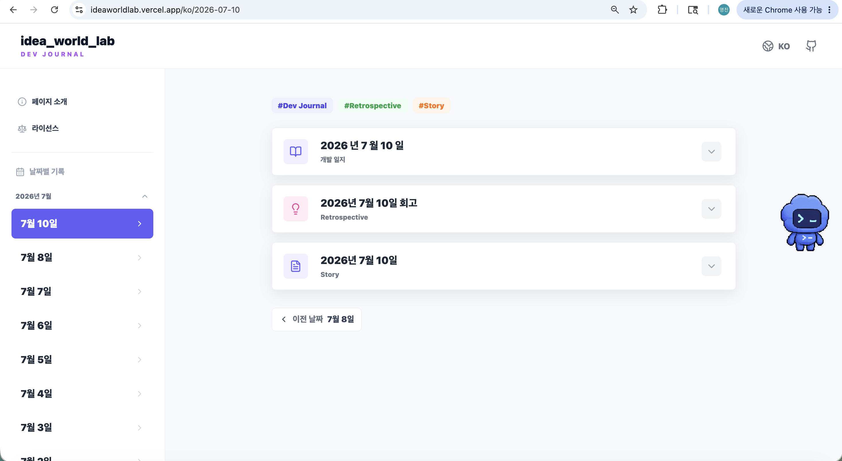842x461 pixels.
Task: Select 7월 4일 in sidebar
Action: (82, 394)
